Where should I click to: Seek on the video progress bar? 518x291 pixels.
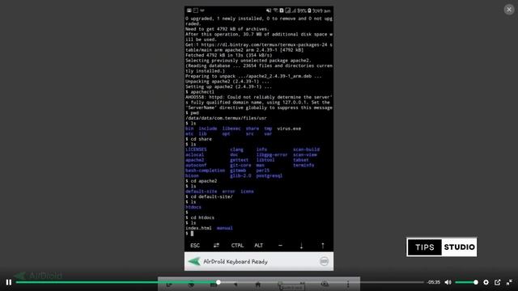pyautogui.click(x=219, y=282)
